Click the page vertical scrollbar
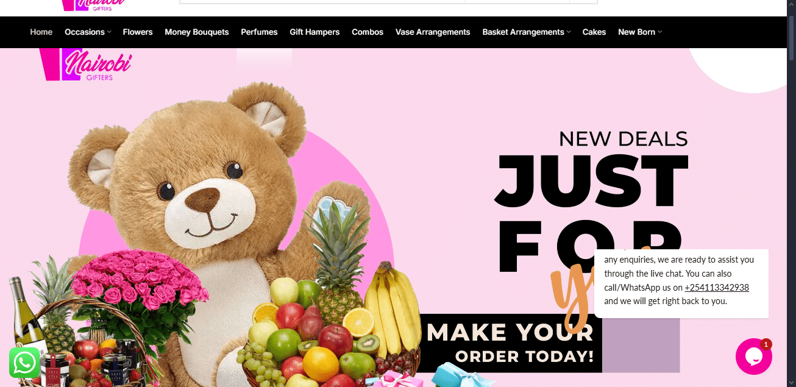 [x=791, y=193]
